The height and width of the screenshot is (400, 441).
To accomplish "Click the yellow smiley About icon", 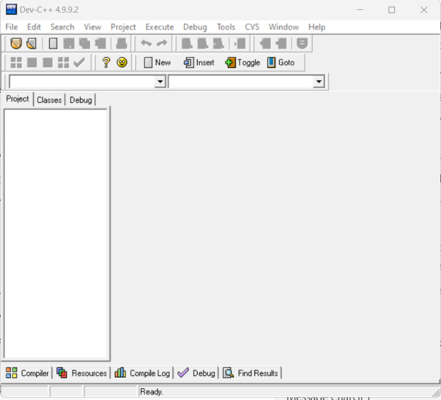I will 122,63.
